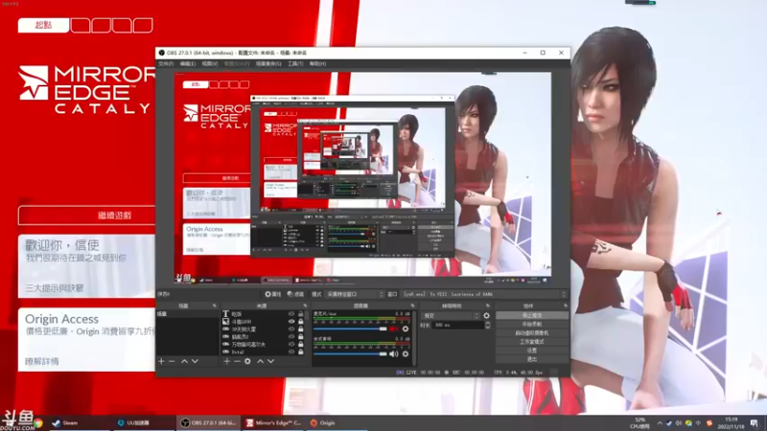Click the Exit button in Controls
The width and height of the screenshot is (767, 431).
pos(532,359)
